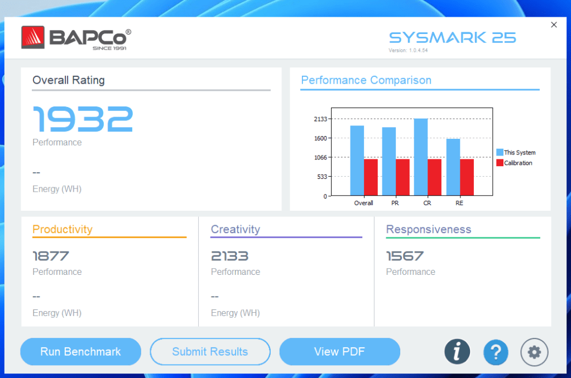Viewport: 571px width, 378px height.
Task: Click the circular info icon
Action: 457,352
